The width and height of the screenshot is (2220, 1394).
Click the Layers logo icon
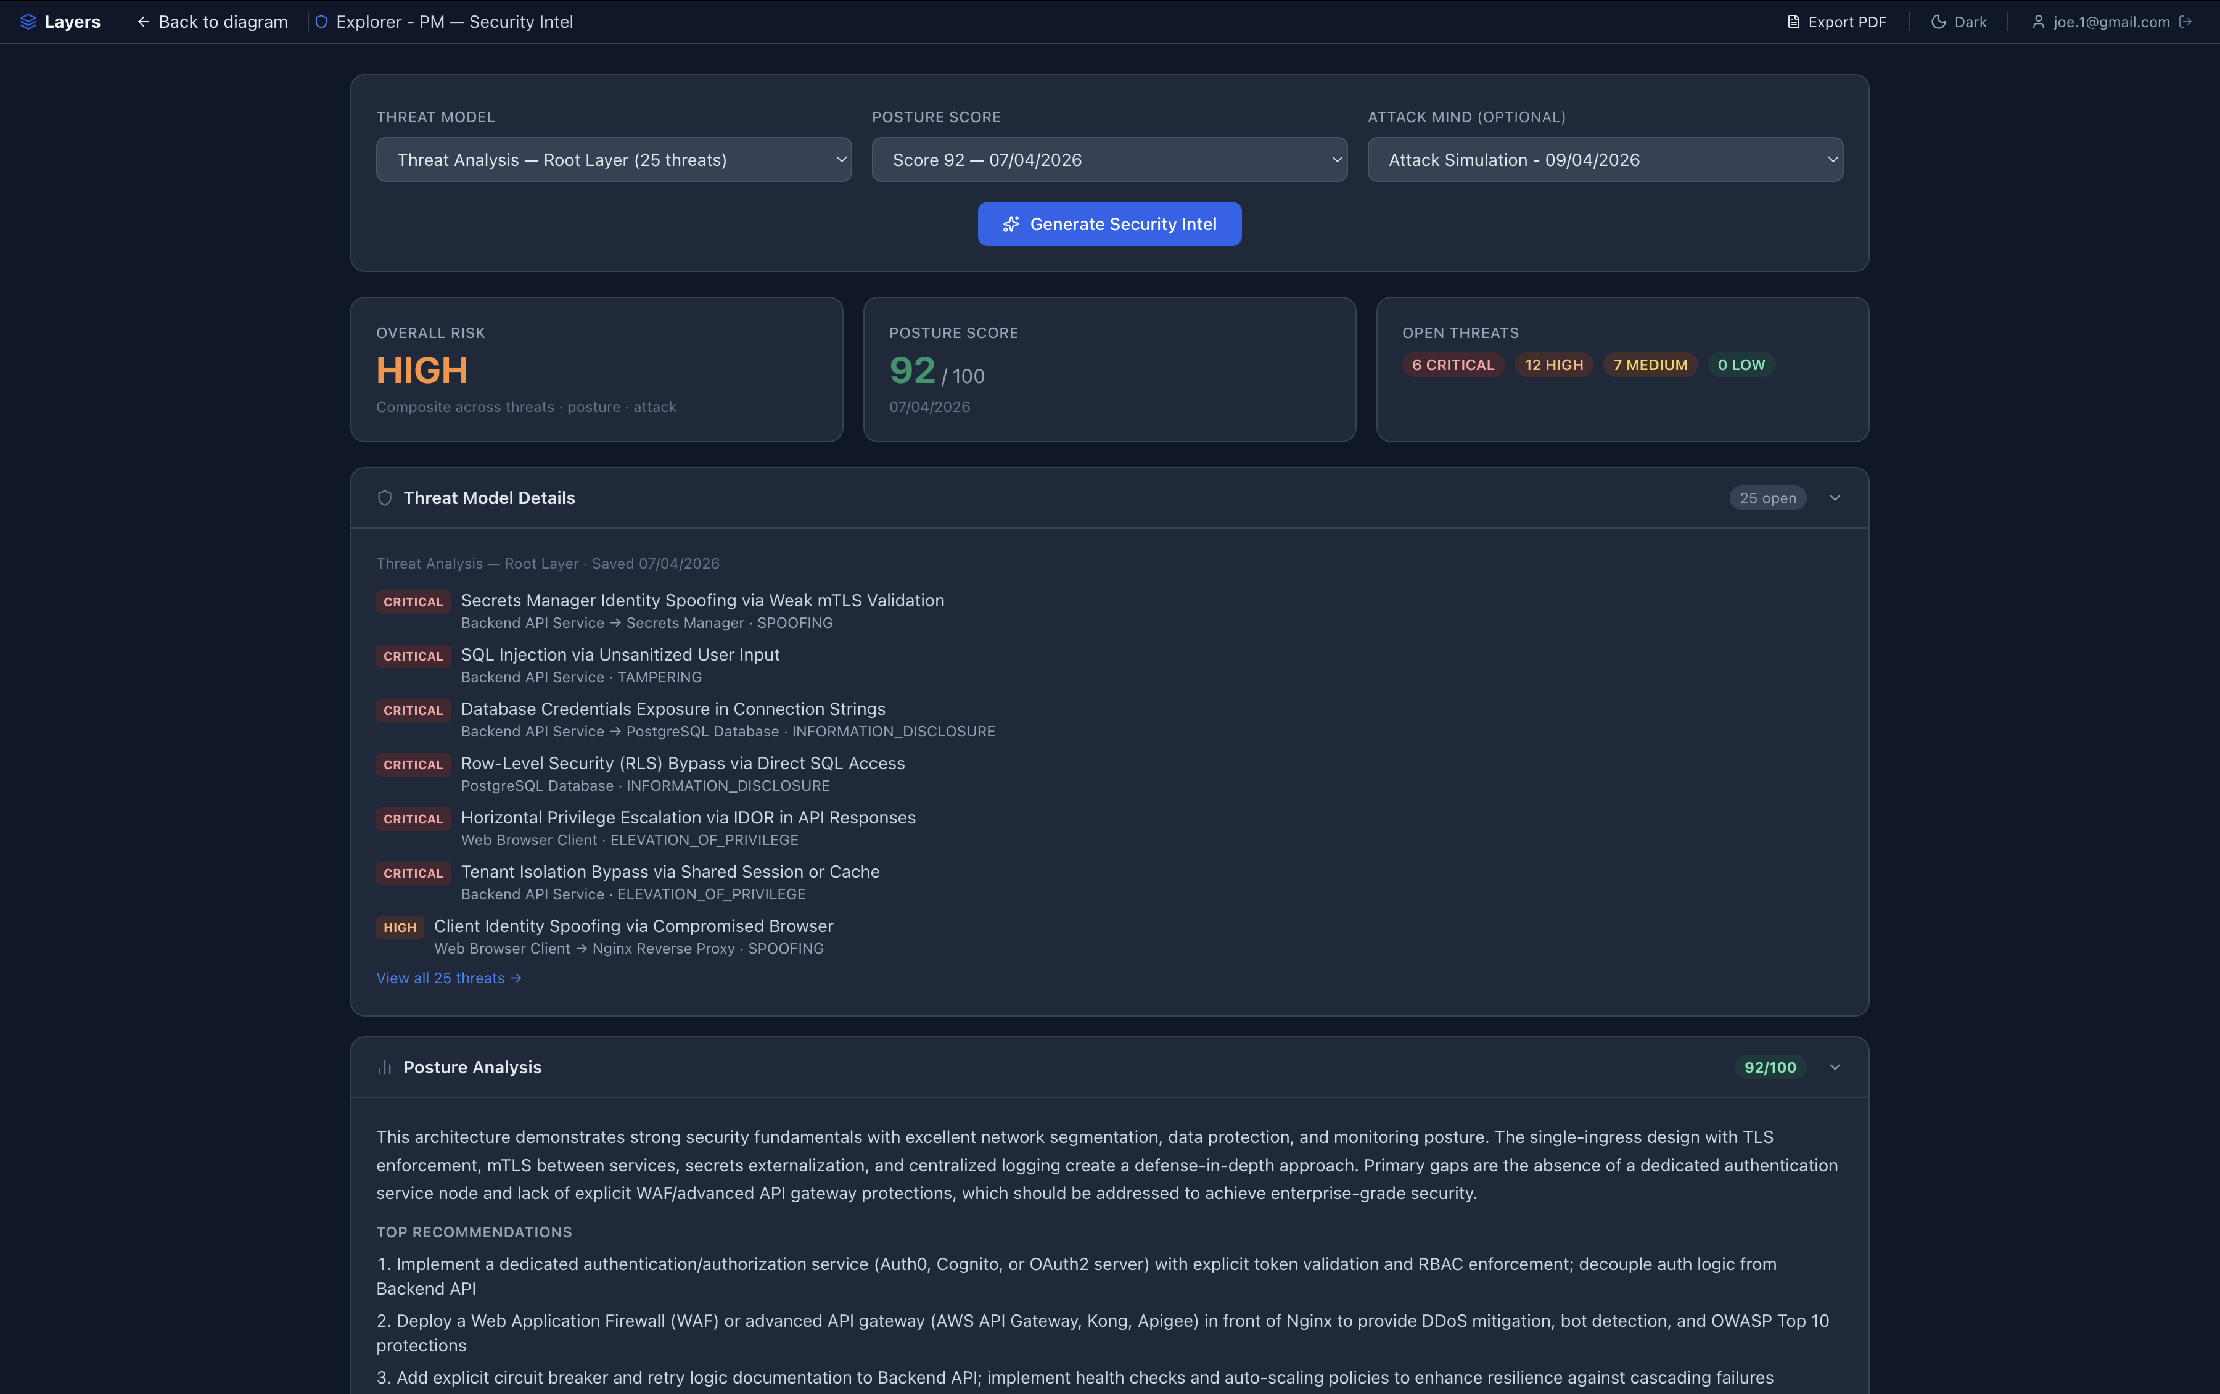(28, 21)
